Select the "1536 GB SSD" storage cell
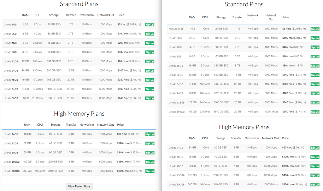The width and height of the screenshot is (323, 191). point(54,98)
